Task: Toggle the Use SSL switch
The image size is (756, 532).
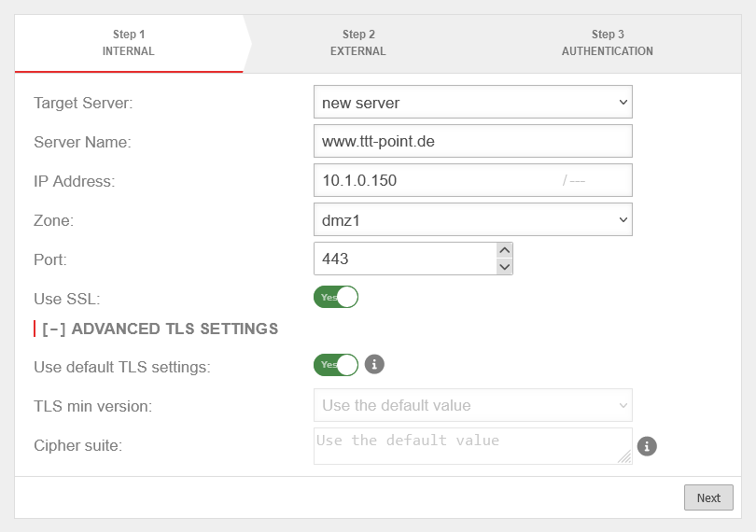Action: coord(336,298)
